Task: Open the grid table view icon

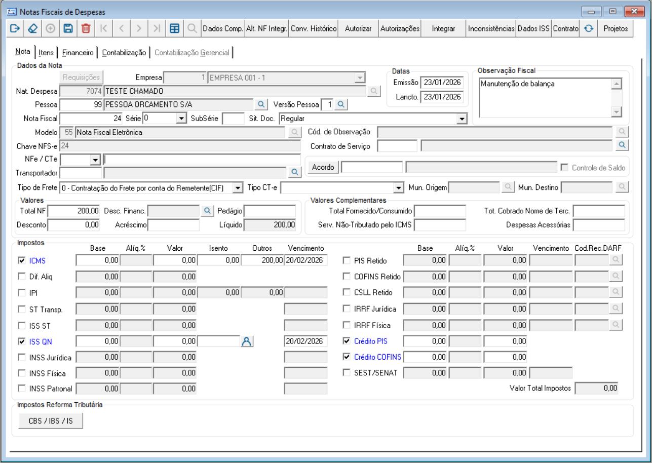Action: 174,29
